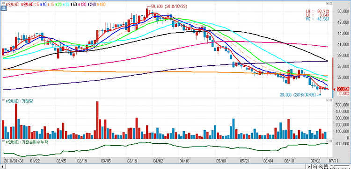Click the 03/05 date axis label
This screenshot has width=351, height=169.
coord(106,161)
